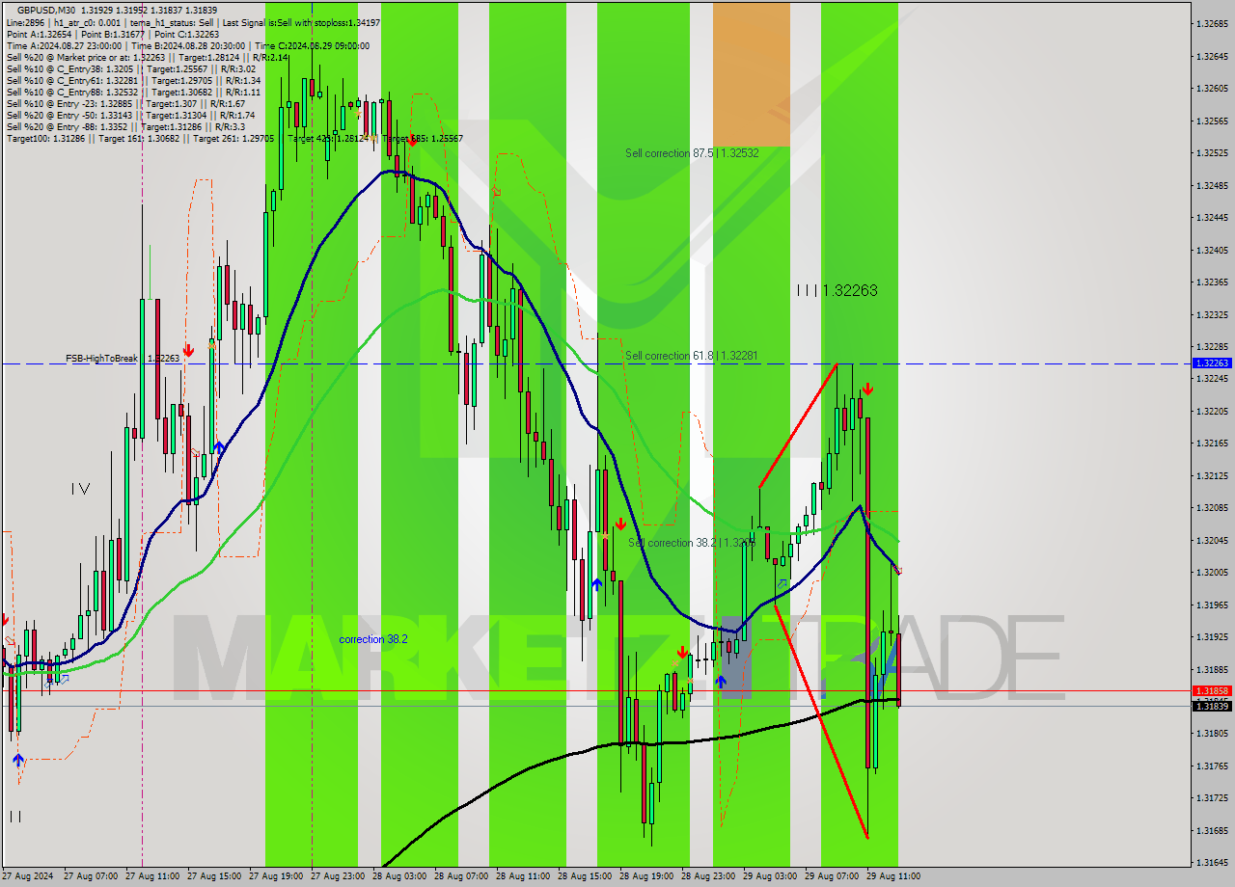1235x887 pixels.
Task: Click the 'Sell correction 61.8 | 1.32281' label
Action: pos(692,356)
